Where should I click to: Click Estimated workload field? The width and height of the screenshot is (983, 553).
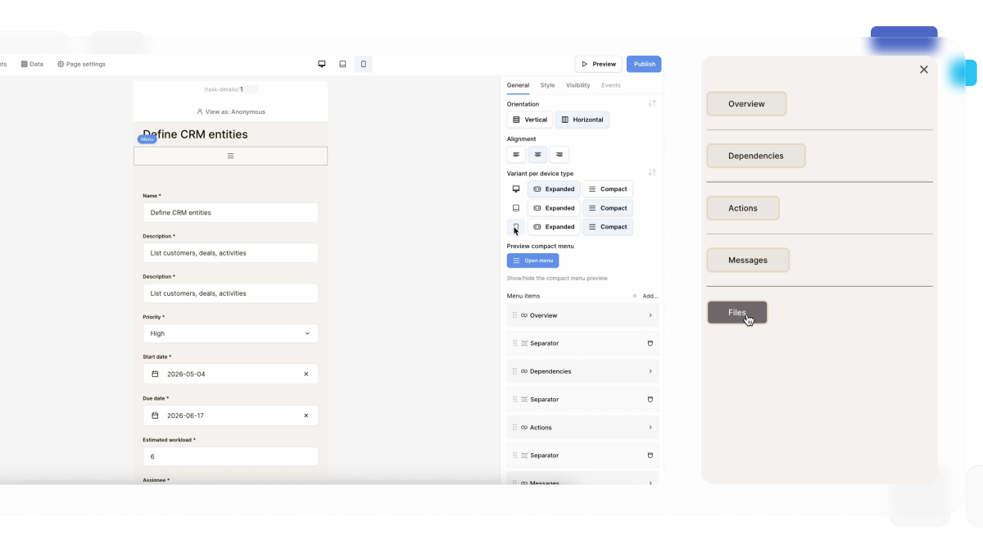coord(230,456)
